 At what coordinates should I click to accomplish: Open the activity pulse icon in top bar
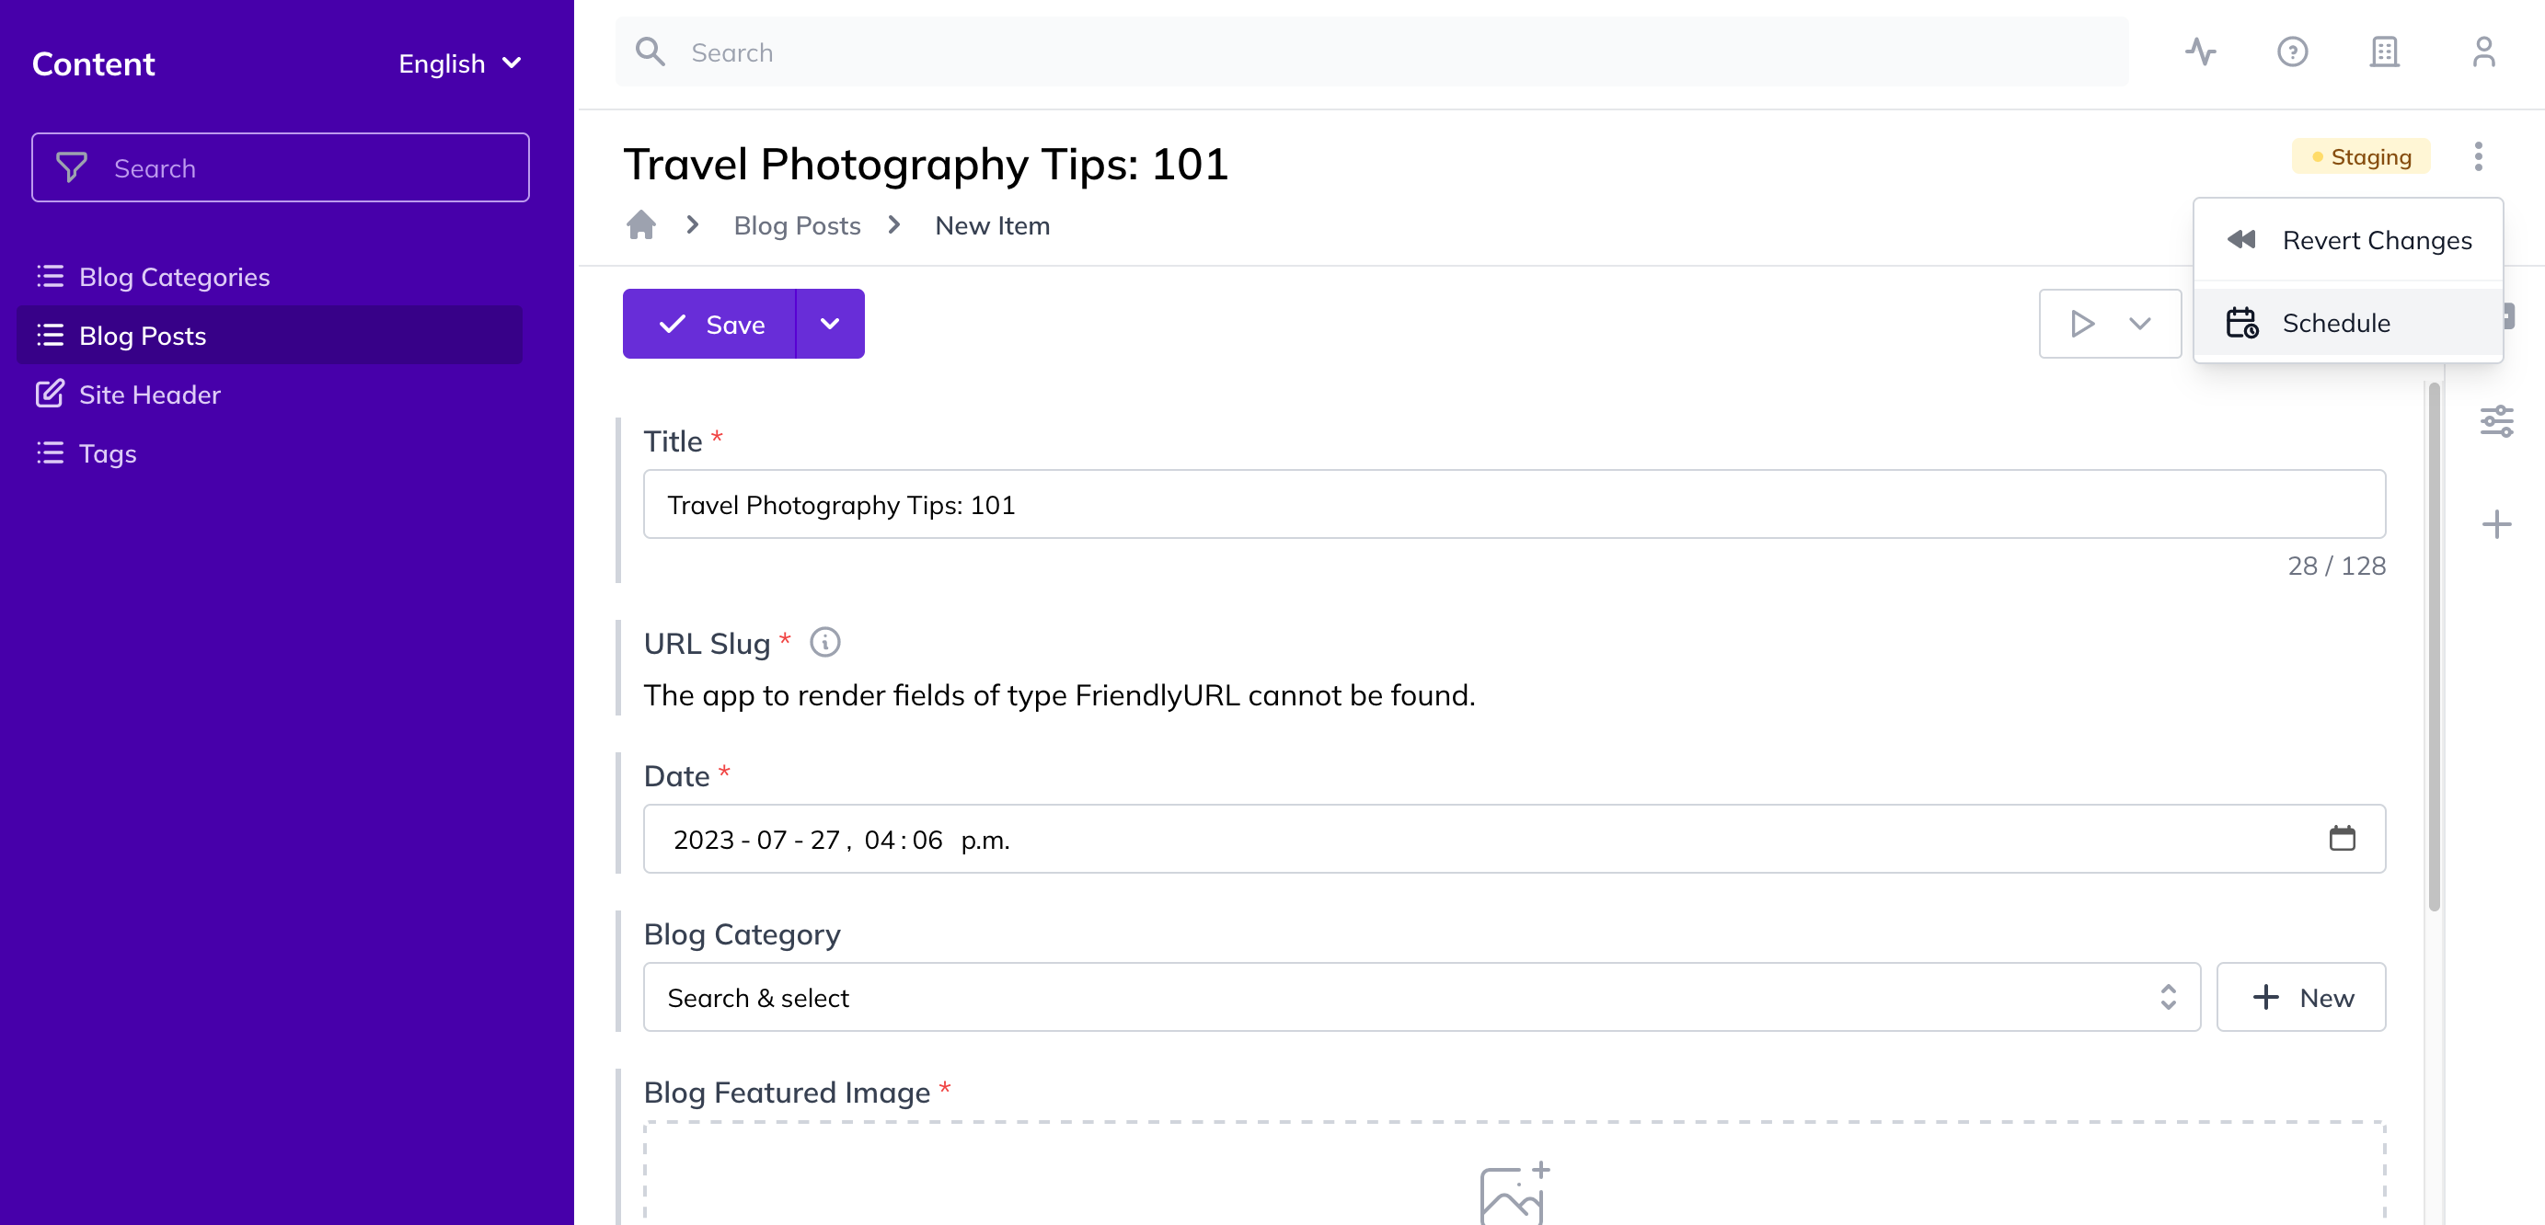tap(2200, 52)
